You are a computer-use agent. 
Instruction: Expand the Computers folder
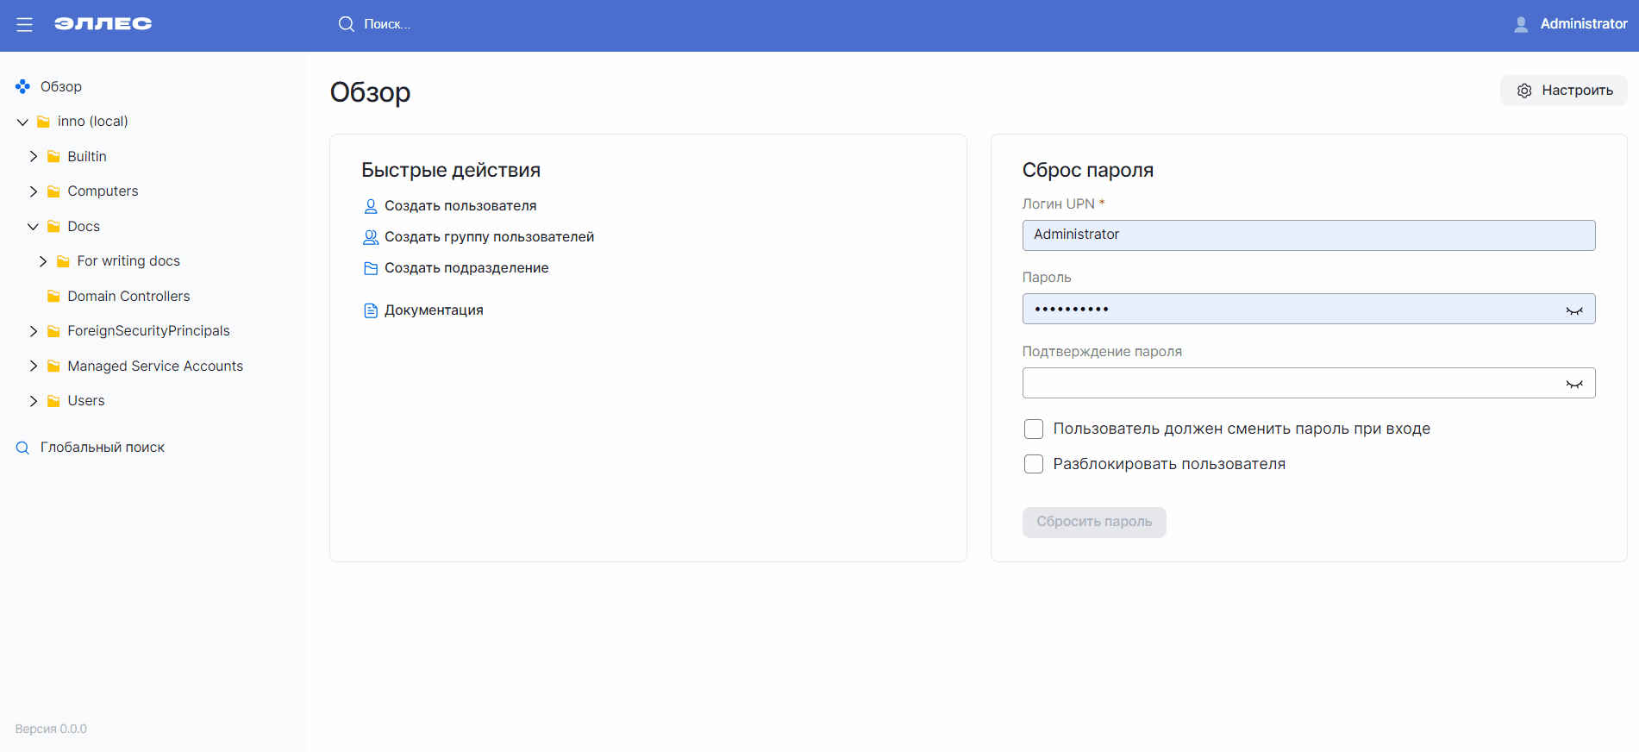[x=33, y=191]
